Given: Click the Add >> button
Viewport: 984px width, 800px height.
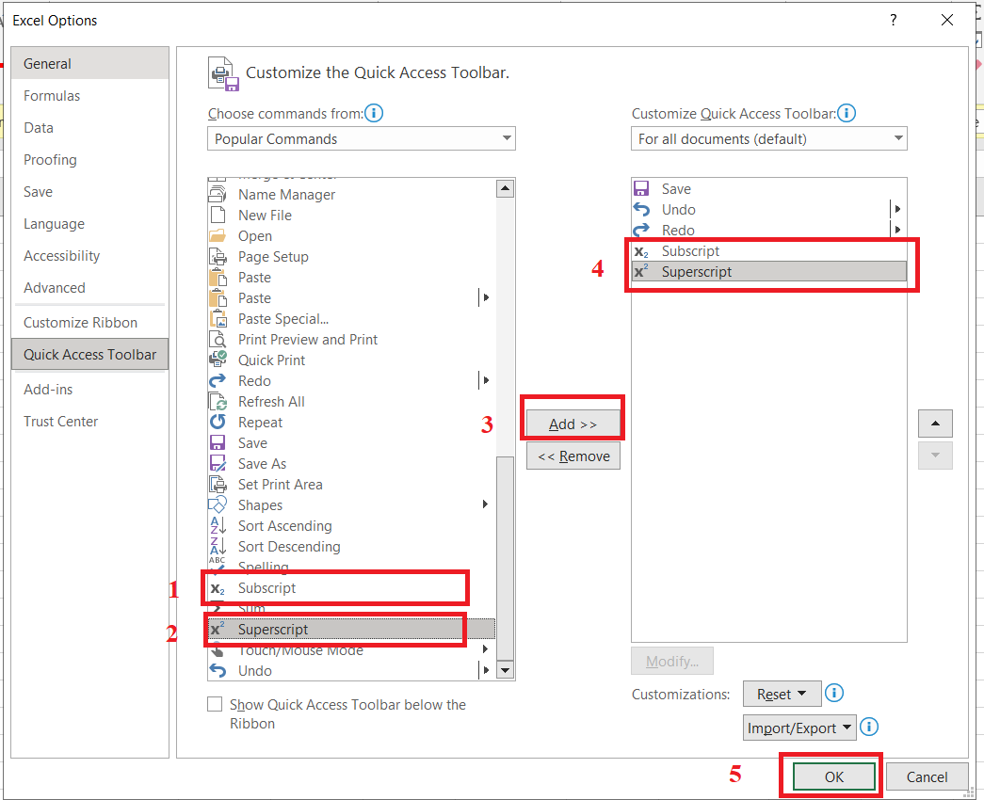Looking at the screenshot, I should click(x=573, y=424).
